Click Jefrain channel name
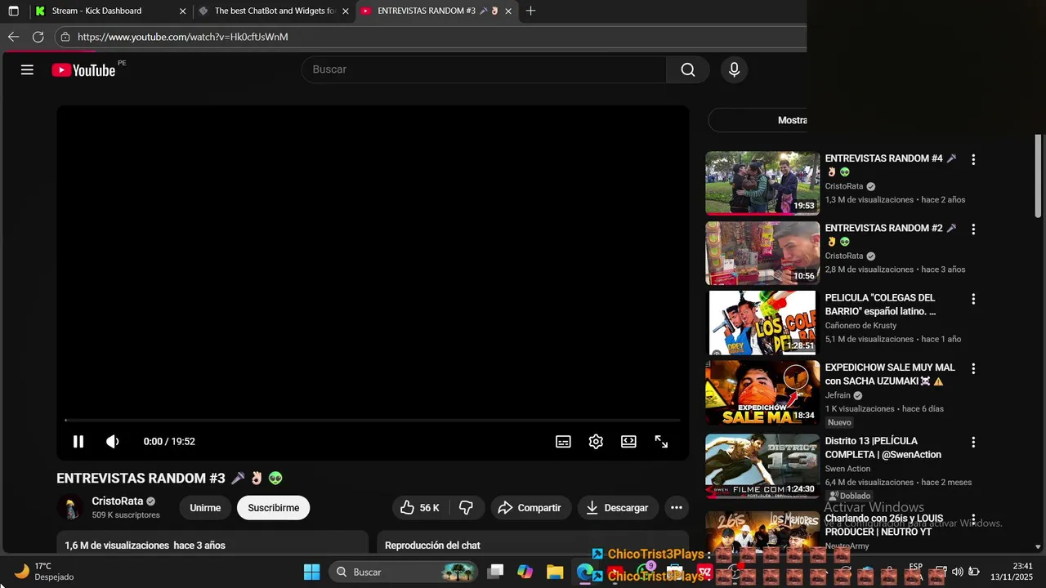Image resolution: width=1046 pixels, height=588 pixels. pos(838,395)
